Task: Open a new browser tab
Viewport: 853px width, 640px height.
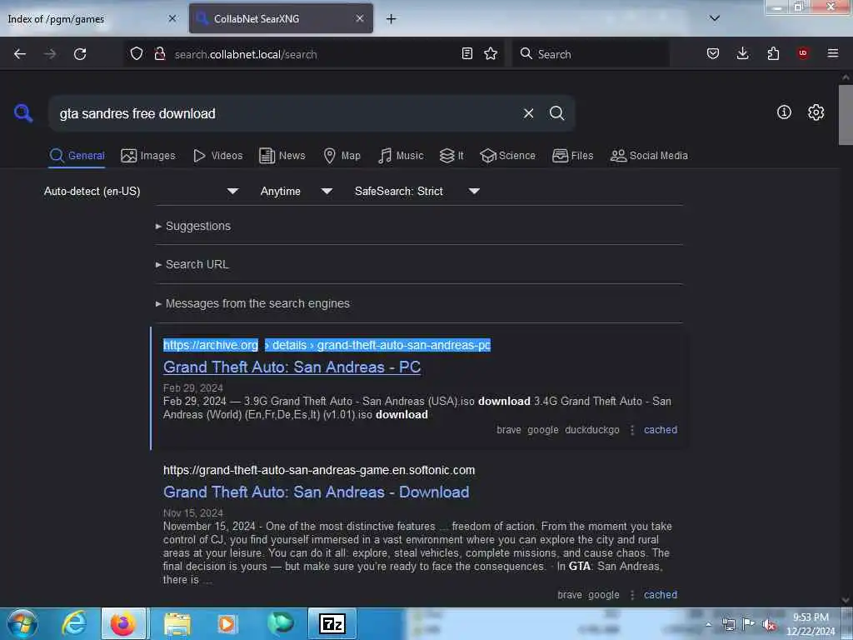Action: (392, 19)
